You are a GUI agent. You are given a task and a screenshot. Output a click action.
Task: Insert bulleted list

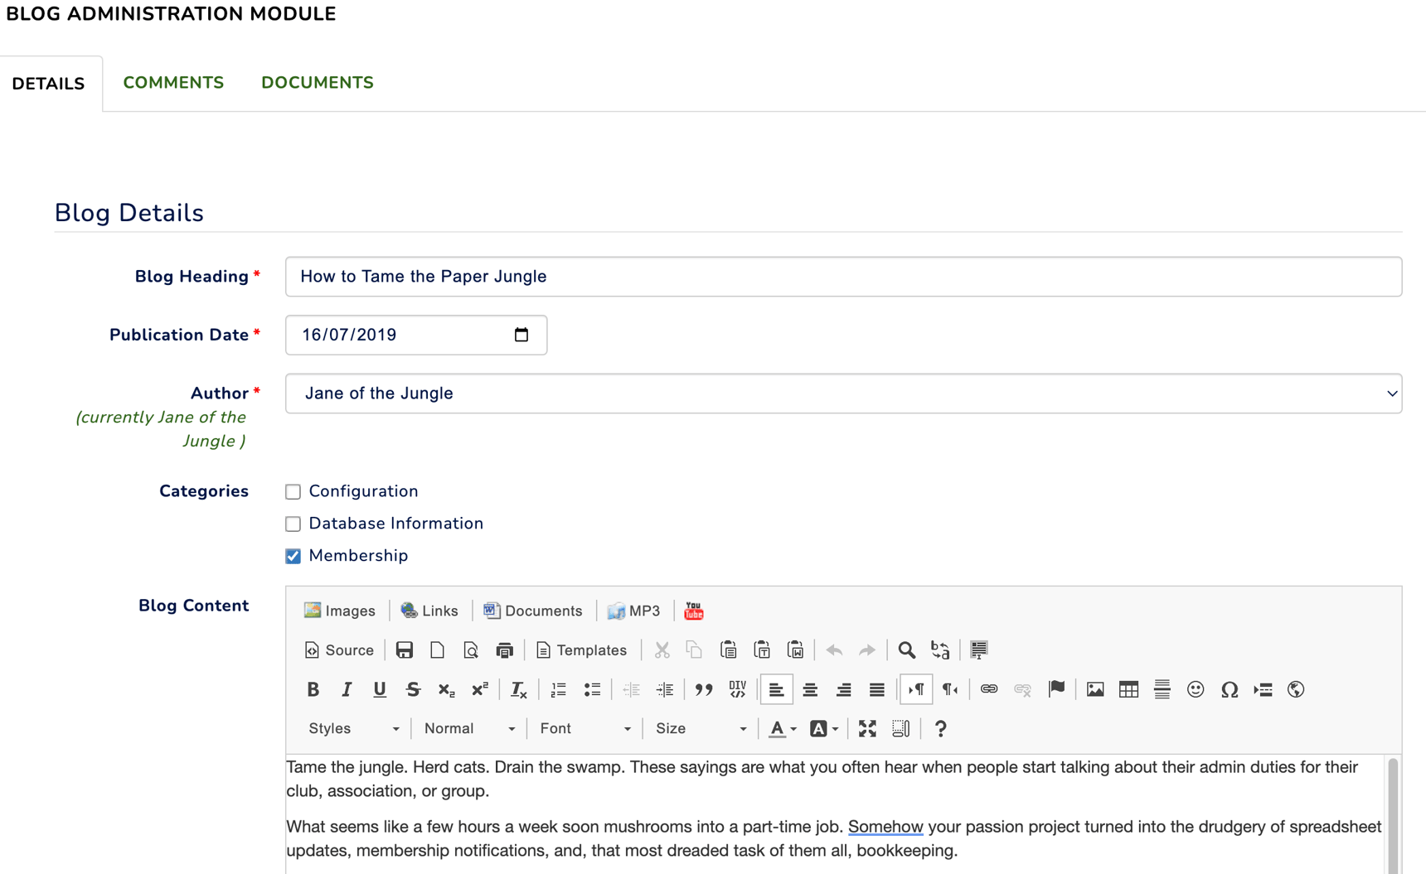(x=592, y=689)
